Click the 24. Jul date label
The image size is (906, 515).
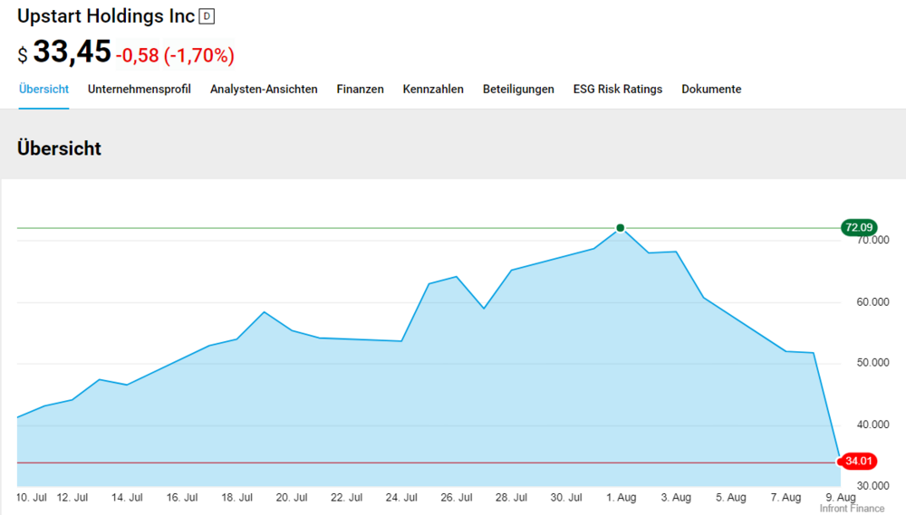point(401,497)
